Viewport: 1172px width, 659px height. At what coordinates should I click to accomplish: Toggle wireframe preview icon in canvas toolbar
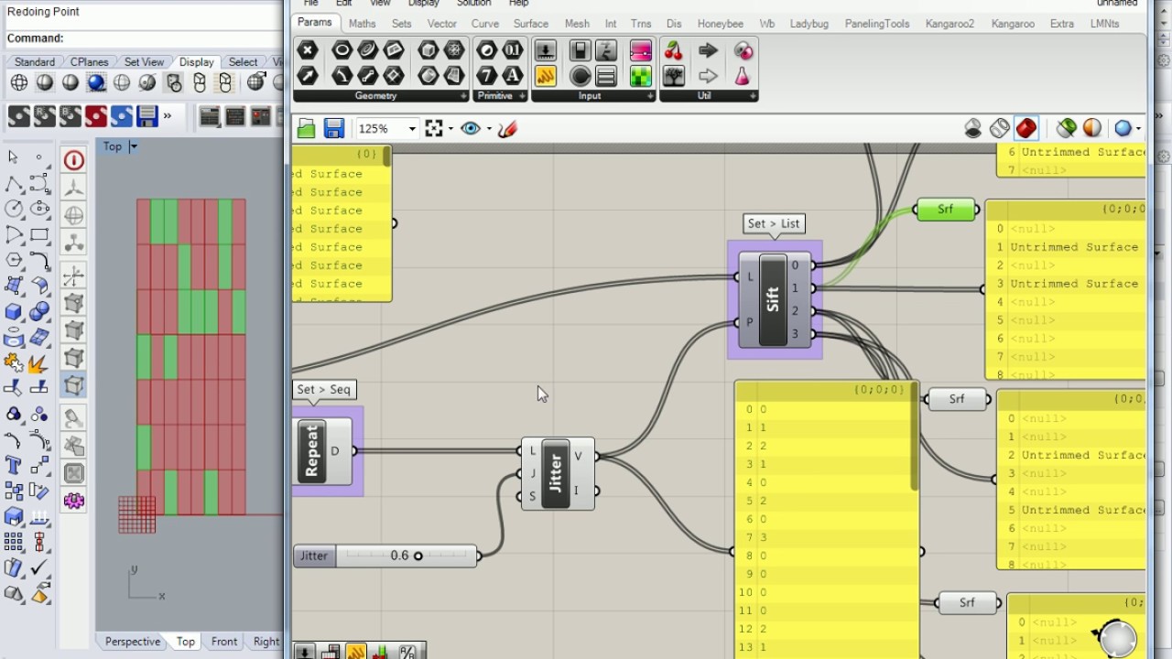(1000, 129)
